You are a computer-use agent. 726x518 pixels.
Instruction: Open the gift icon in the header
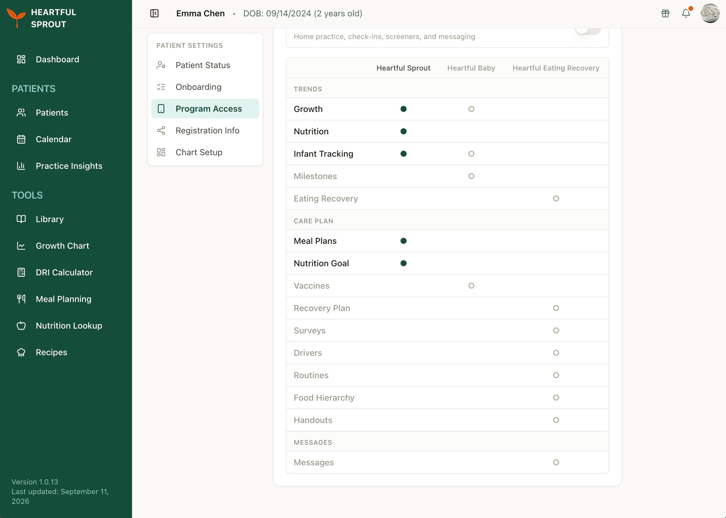coord(665,13)
